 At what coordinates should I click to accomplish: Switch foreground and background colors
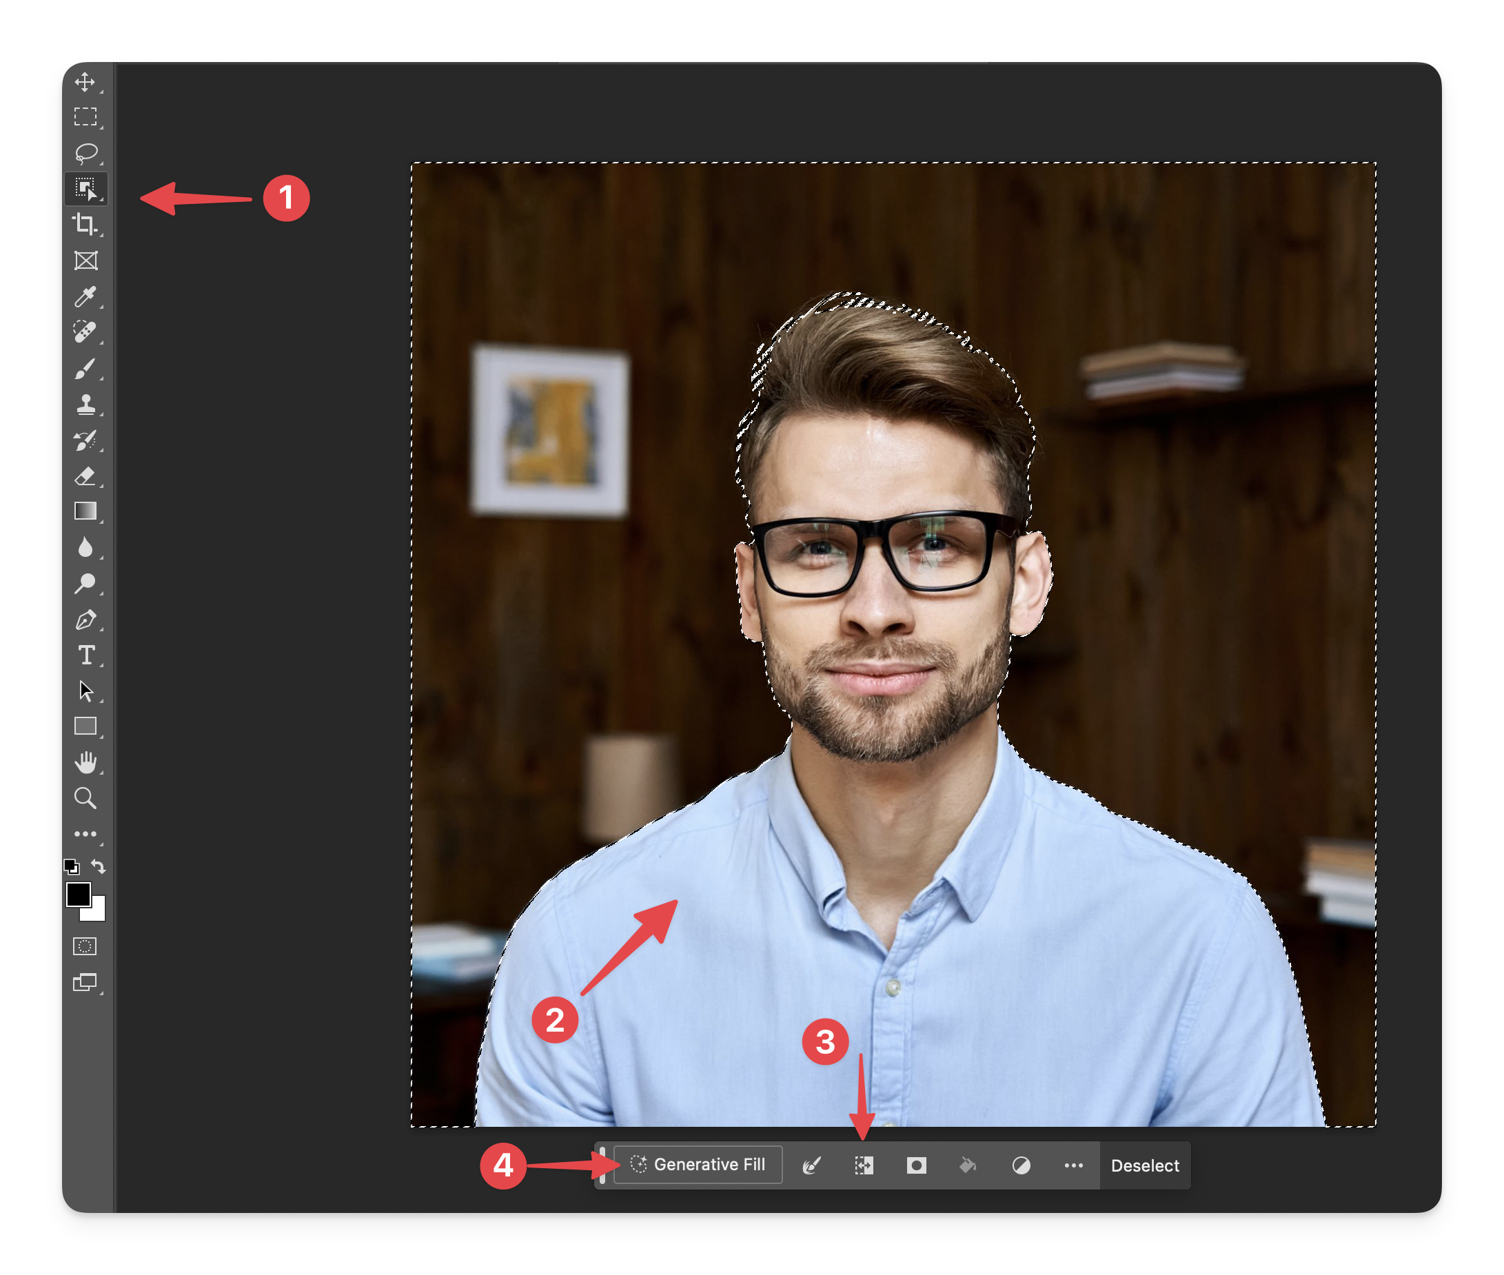click(x=99, y=866)
